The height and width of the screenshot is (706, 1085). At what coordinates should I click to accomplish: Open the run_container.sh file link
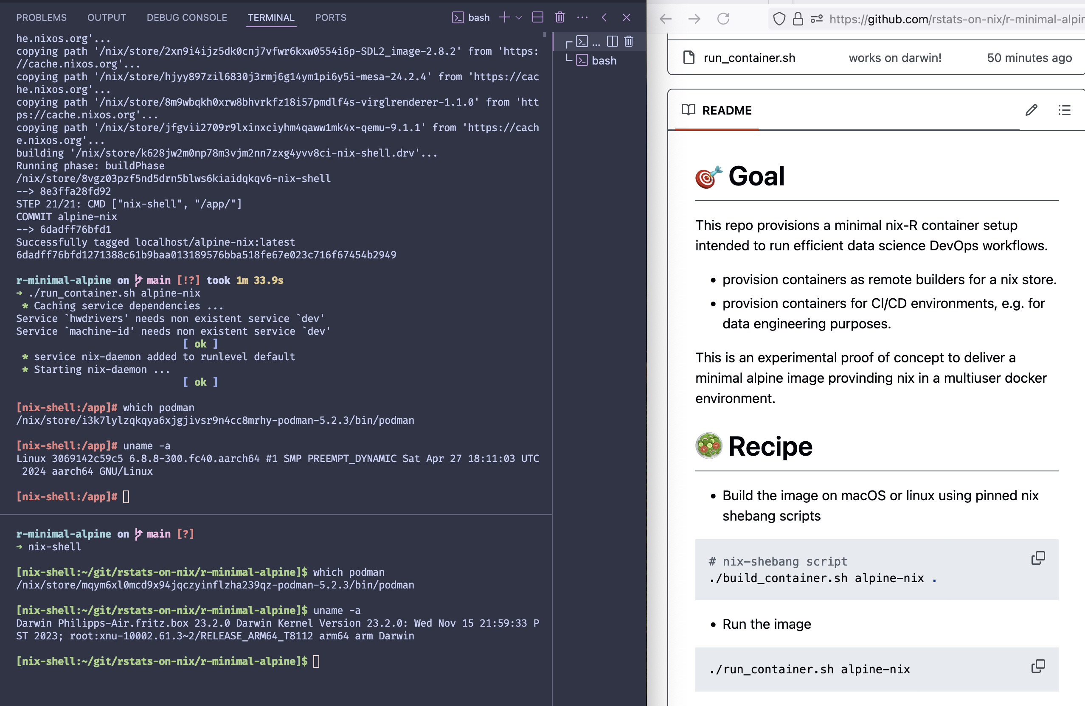pos(749,58)
